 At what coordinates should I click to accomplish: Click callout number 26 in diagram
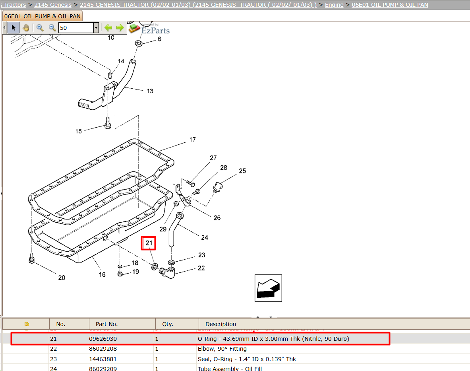217,218
